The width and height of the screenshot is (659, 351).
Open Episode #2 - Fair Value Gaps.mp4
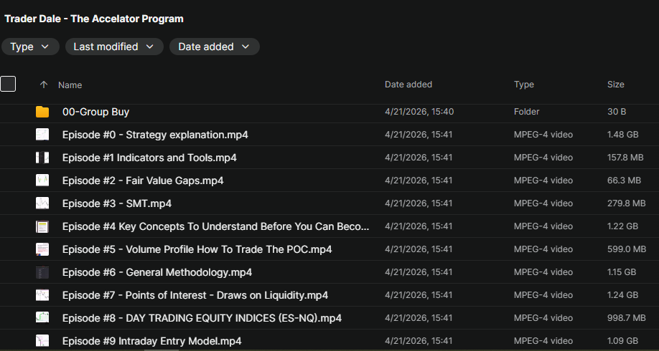(143, 181)
